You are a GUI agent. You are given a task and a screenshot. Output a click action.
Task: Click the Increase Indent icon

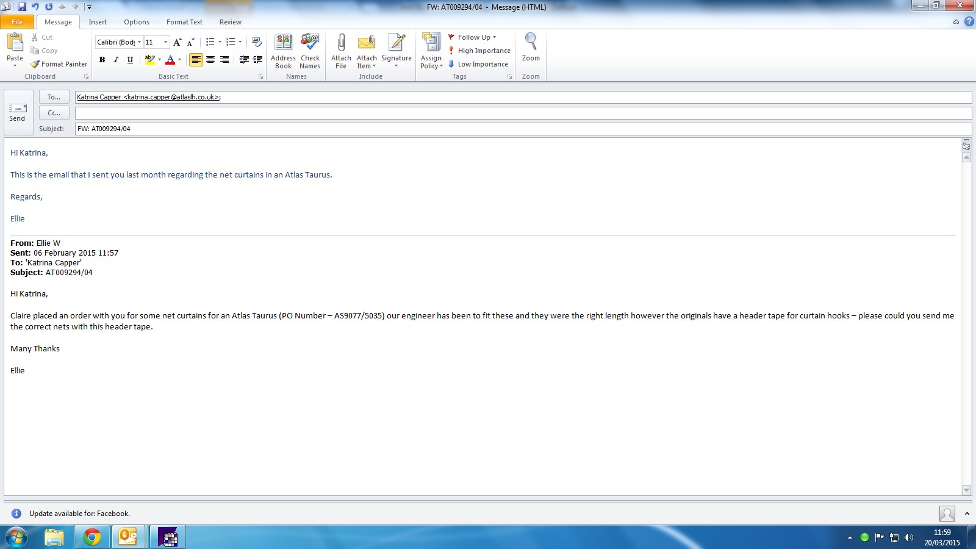(258, 60)
